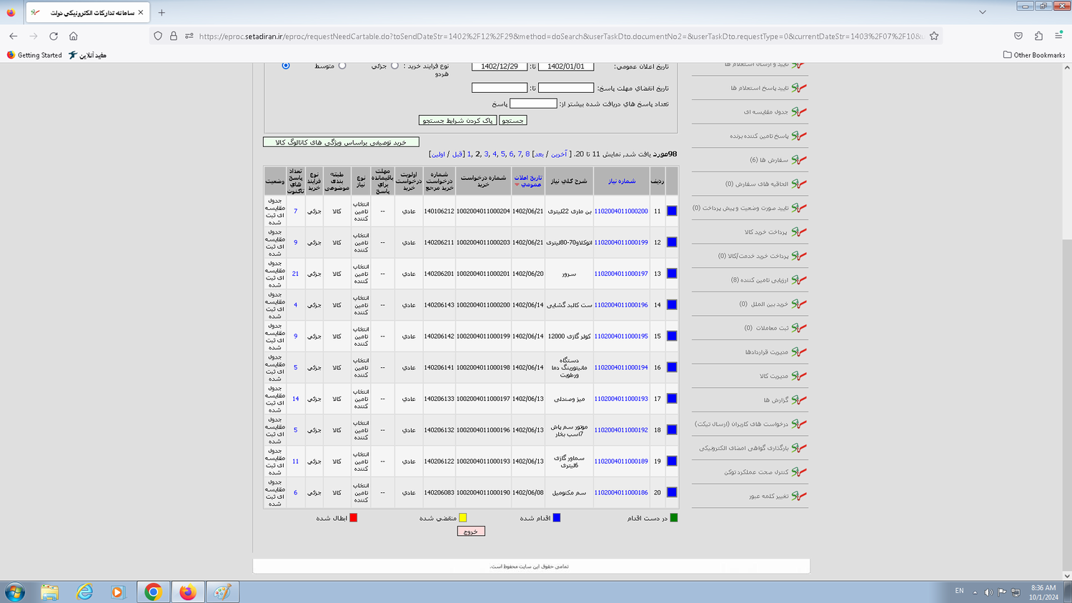The width and height of the screenshot is (1072, 603).
Task: Click the browser URL address bar
Action: coord(561,36)
